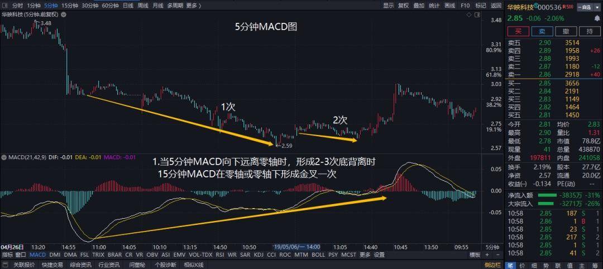Click the diamond icon above the chart
603x269 pixels.
click(x=469, y=15)
